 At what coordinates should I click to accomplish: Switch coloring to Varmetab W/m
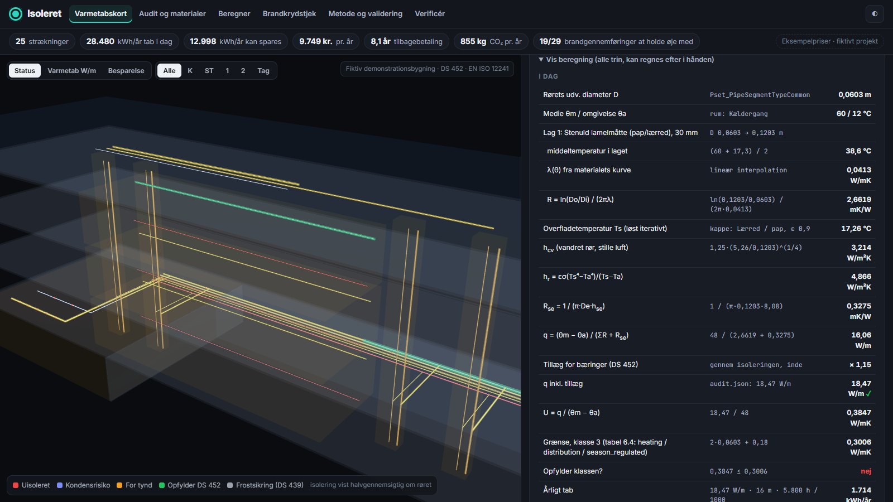pos(71,71)
